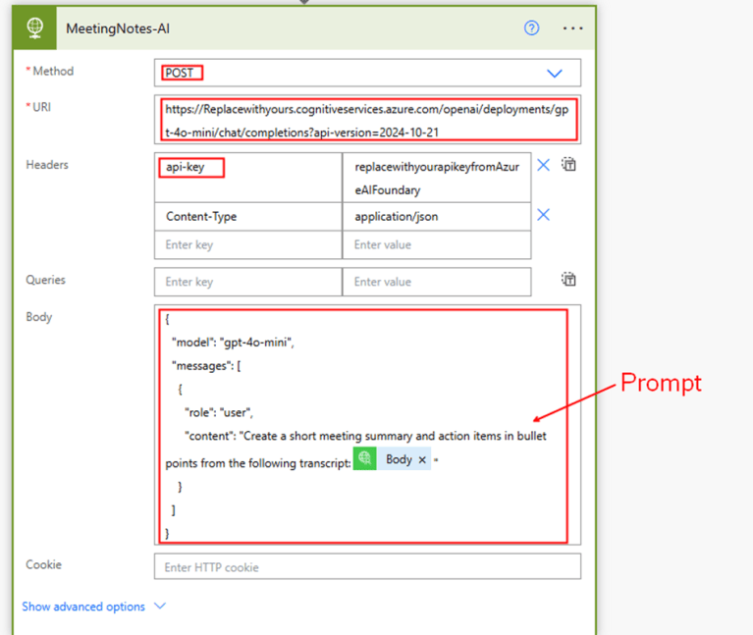
Task: Delete the Content-Type header row
Action: 543,215
